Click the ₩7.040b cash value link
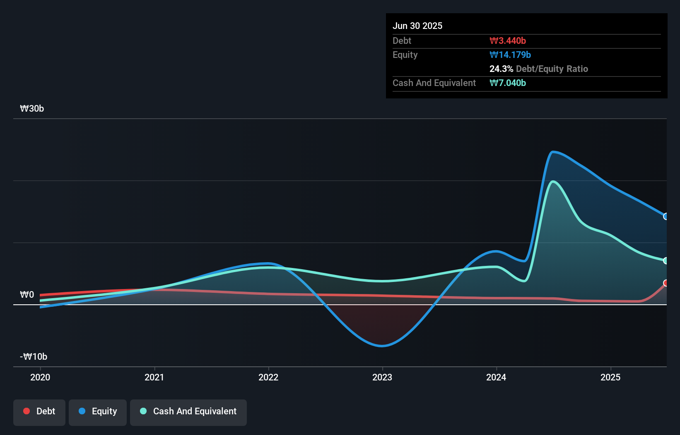 pos(508,83)
